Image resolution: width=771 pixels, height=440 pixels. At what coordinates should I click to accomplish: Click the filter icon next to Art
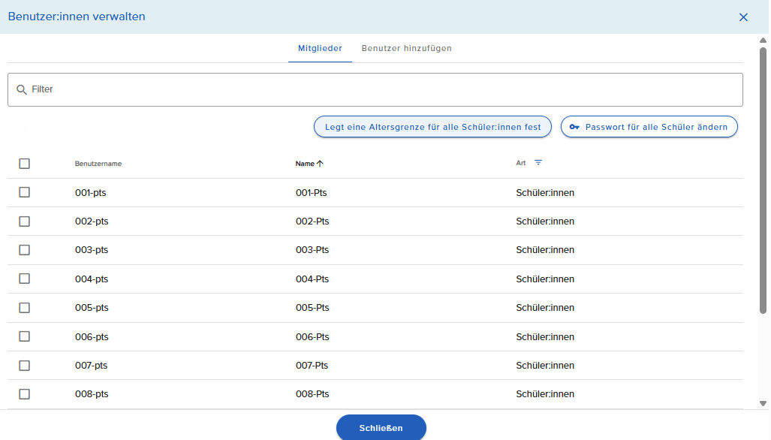[538, 163]
